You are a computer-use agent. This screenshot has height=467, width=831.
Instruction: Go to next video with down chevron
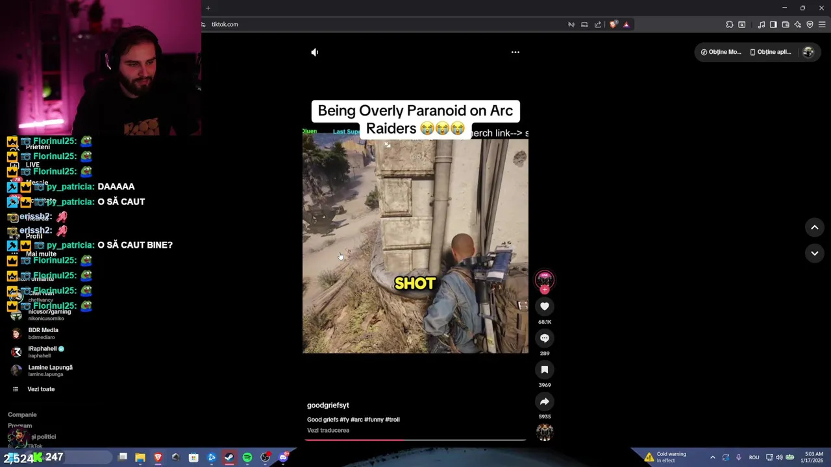pyautogui.click(x=815, y=253)
